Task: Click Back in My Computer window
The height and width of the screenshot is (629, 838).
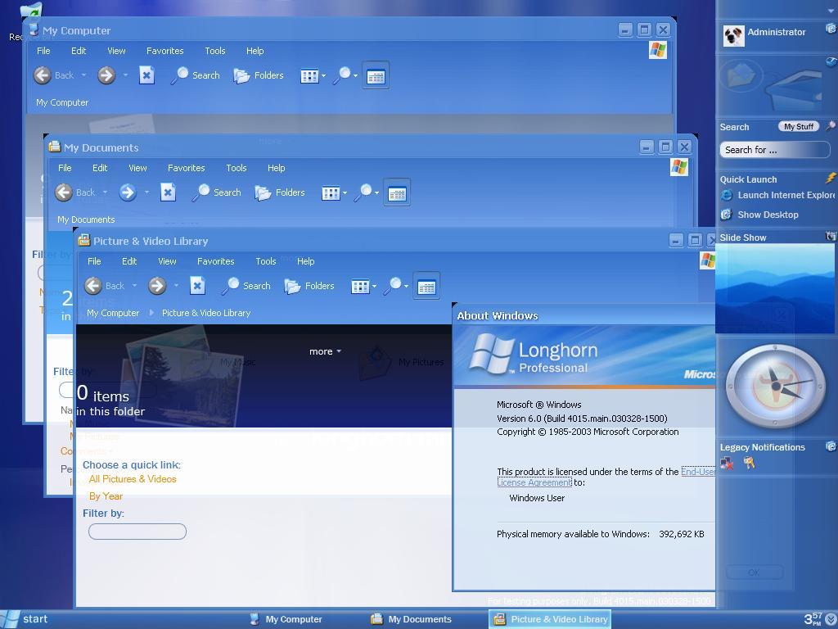Action: [x=53, y=75]
